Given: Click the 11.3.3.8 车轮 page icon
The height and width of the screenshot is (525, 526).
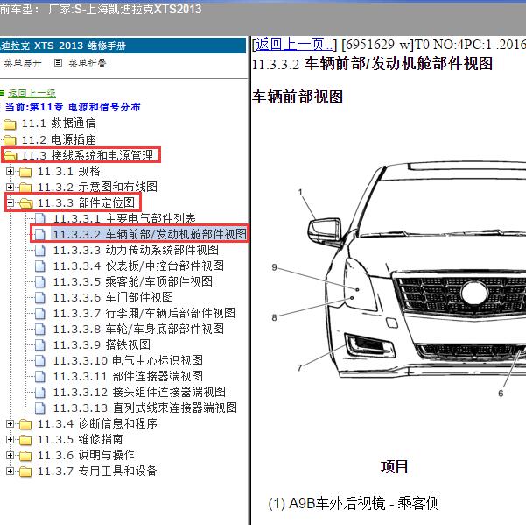Looking at the screenshot, I should [40, 330].
